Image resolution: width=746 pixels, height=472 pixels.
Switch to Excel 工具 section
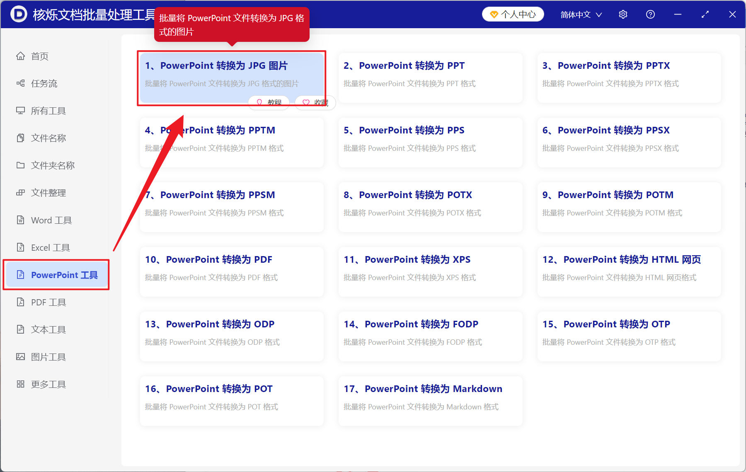point(56,247)
